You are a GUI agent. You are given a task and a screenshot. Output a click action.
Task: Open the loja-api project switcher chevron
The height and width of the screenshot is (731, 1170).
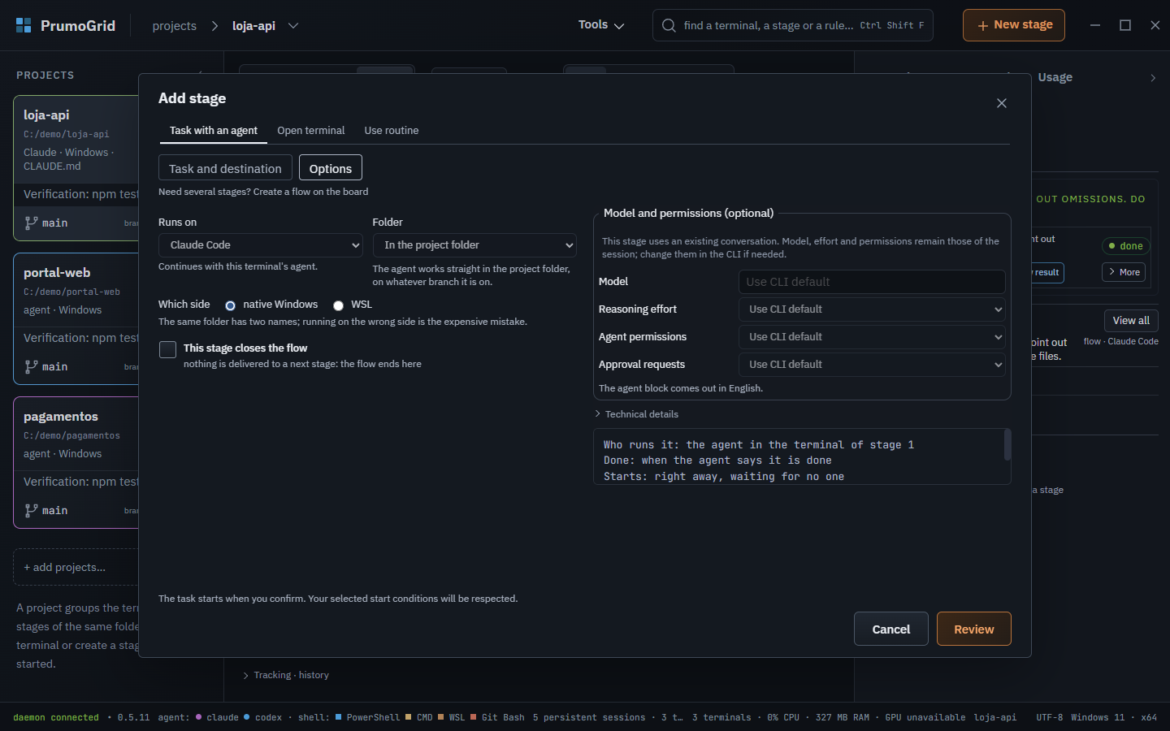coord(293,26)
